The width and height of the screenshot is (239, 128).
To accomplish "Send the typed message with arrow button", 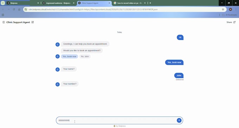I will (179, 120).
